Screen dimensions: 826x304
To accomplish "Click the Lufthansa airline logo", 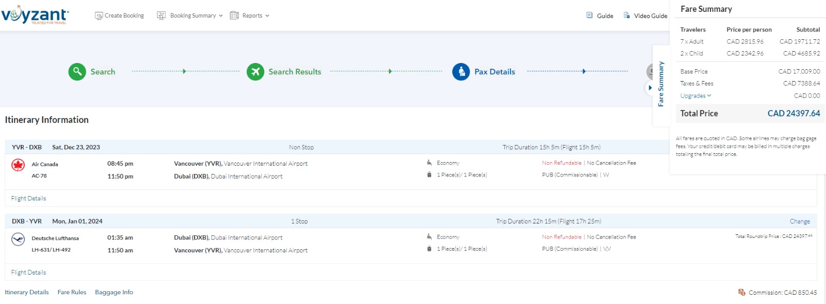I will coord(18,239).
